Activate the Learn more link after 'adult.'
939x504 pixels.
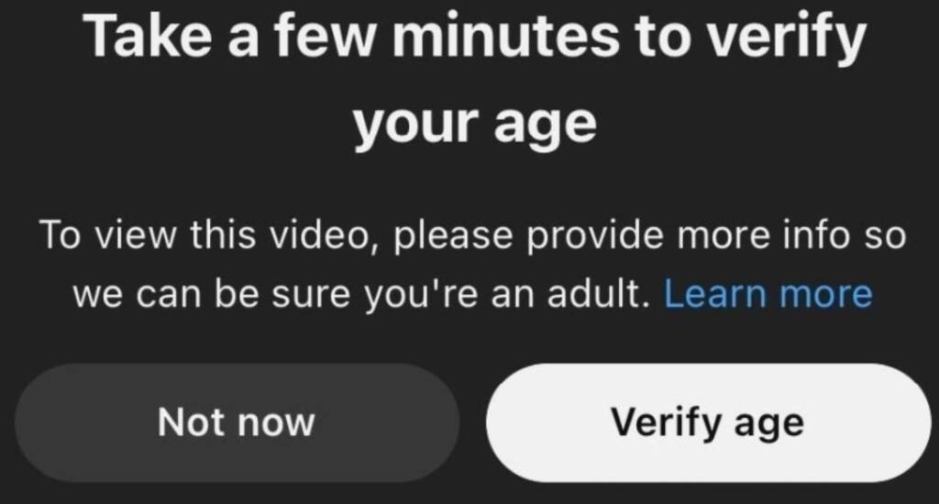coord(768,294)
